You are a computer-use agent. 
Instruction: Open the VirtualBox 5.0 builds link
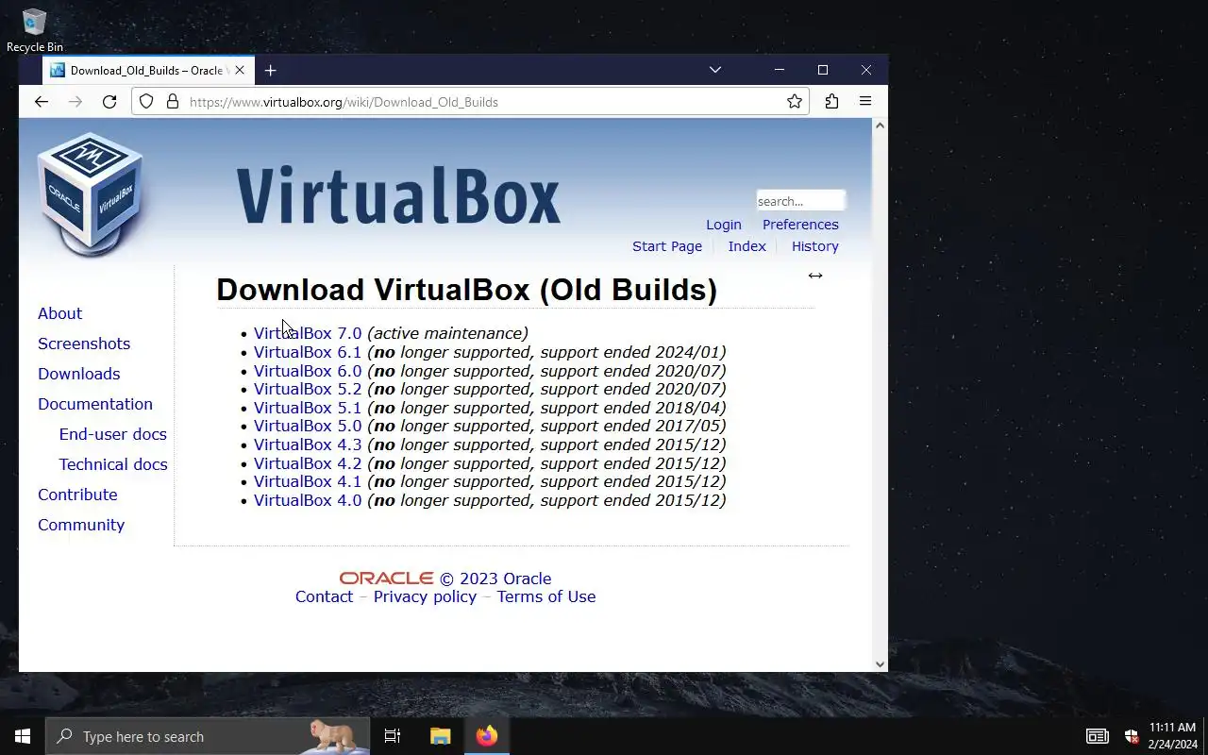pos(308,426)
